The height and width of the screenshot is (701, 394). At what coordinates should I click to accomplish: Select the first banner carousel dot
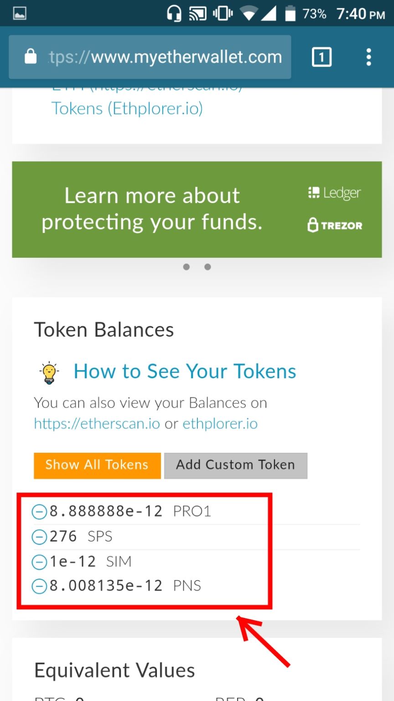187,267
